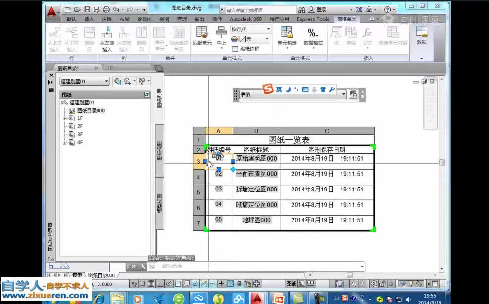Click the Open file icon in quick access toolbar

pos(77,10)
